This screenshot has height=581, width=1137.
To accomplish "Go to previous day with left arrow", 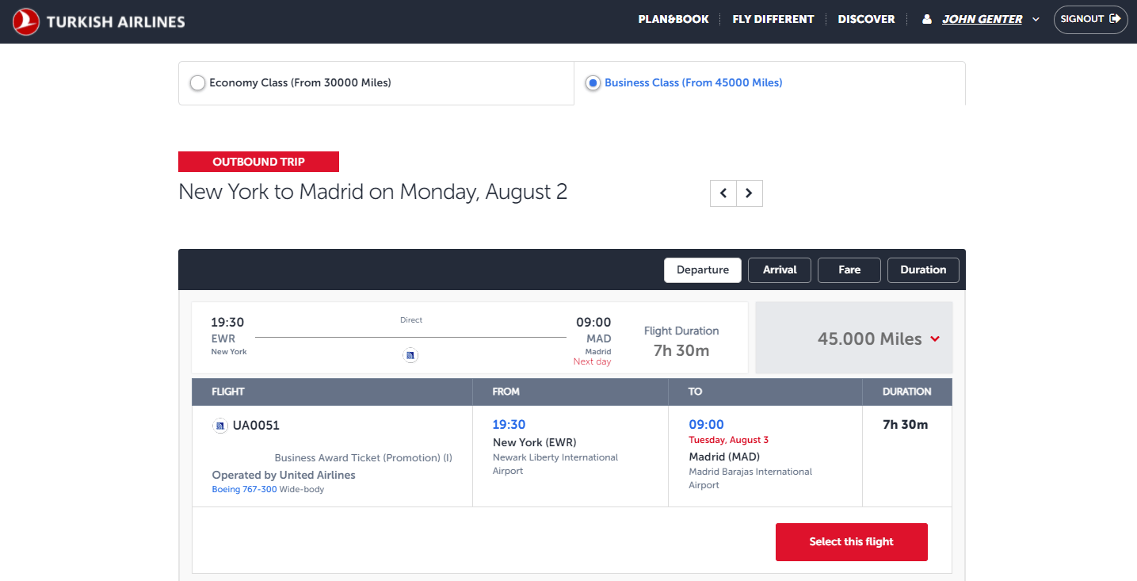I will tap(723, 193).
